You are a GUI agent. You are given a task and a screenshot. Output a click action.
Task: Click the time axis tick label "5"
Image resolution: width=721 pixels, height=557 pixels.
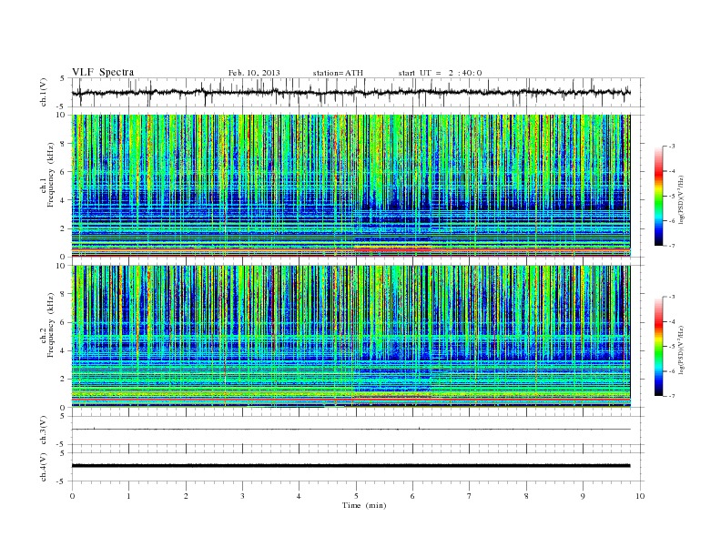pos(356,496)
